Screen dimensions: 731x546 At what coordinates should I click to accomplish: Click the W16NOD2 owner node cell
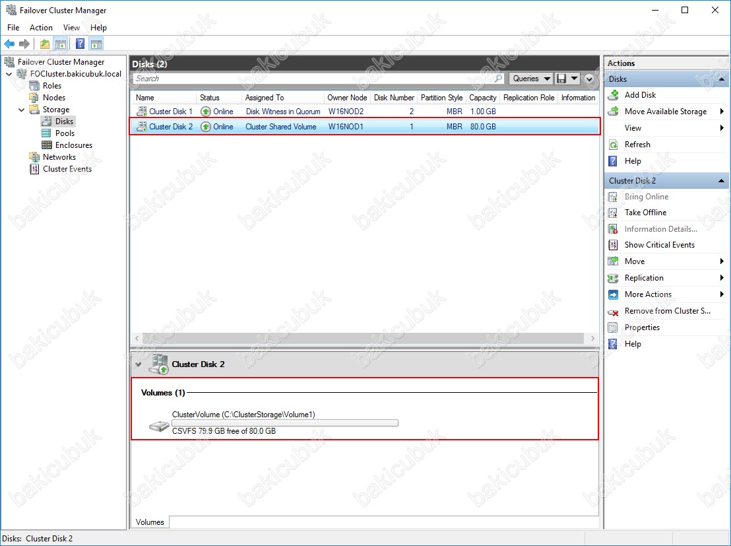point(346,112)
